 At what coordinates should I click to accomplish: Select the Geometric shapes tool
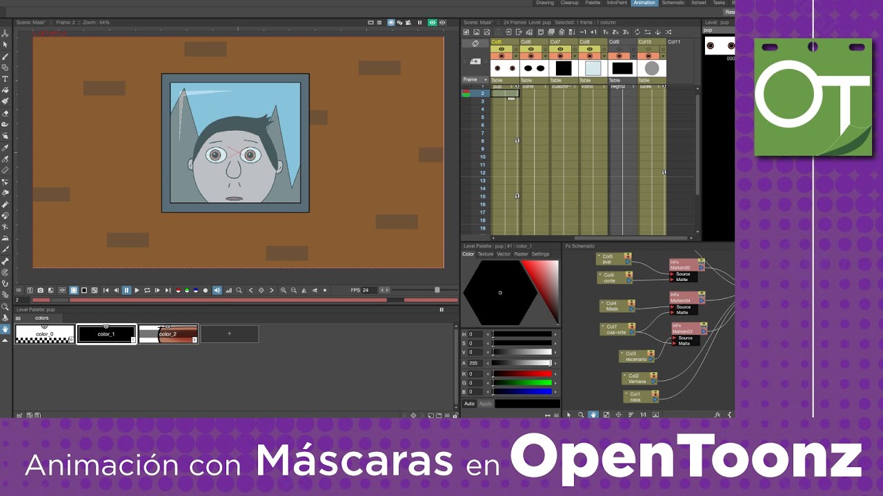6,67
